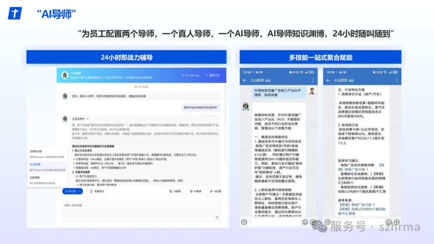The width and height of the screenshot is (434, 244).
Task: Click the blue logo in top-left corner
Action: [x=15, y=13]
